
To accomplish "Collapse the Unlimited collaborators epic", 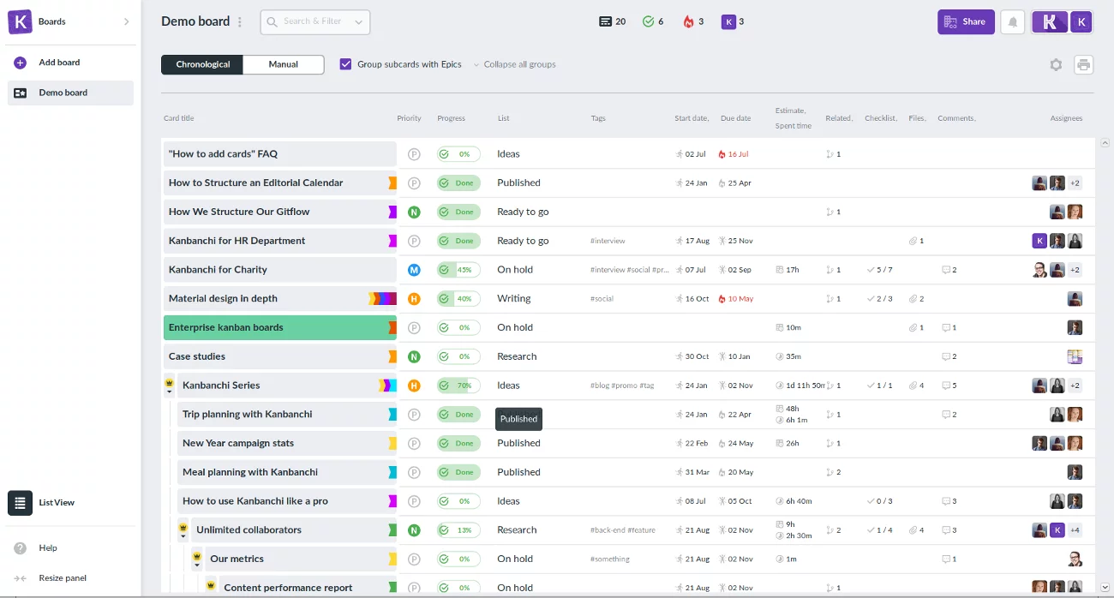I will coord(183,537).
